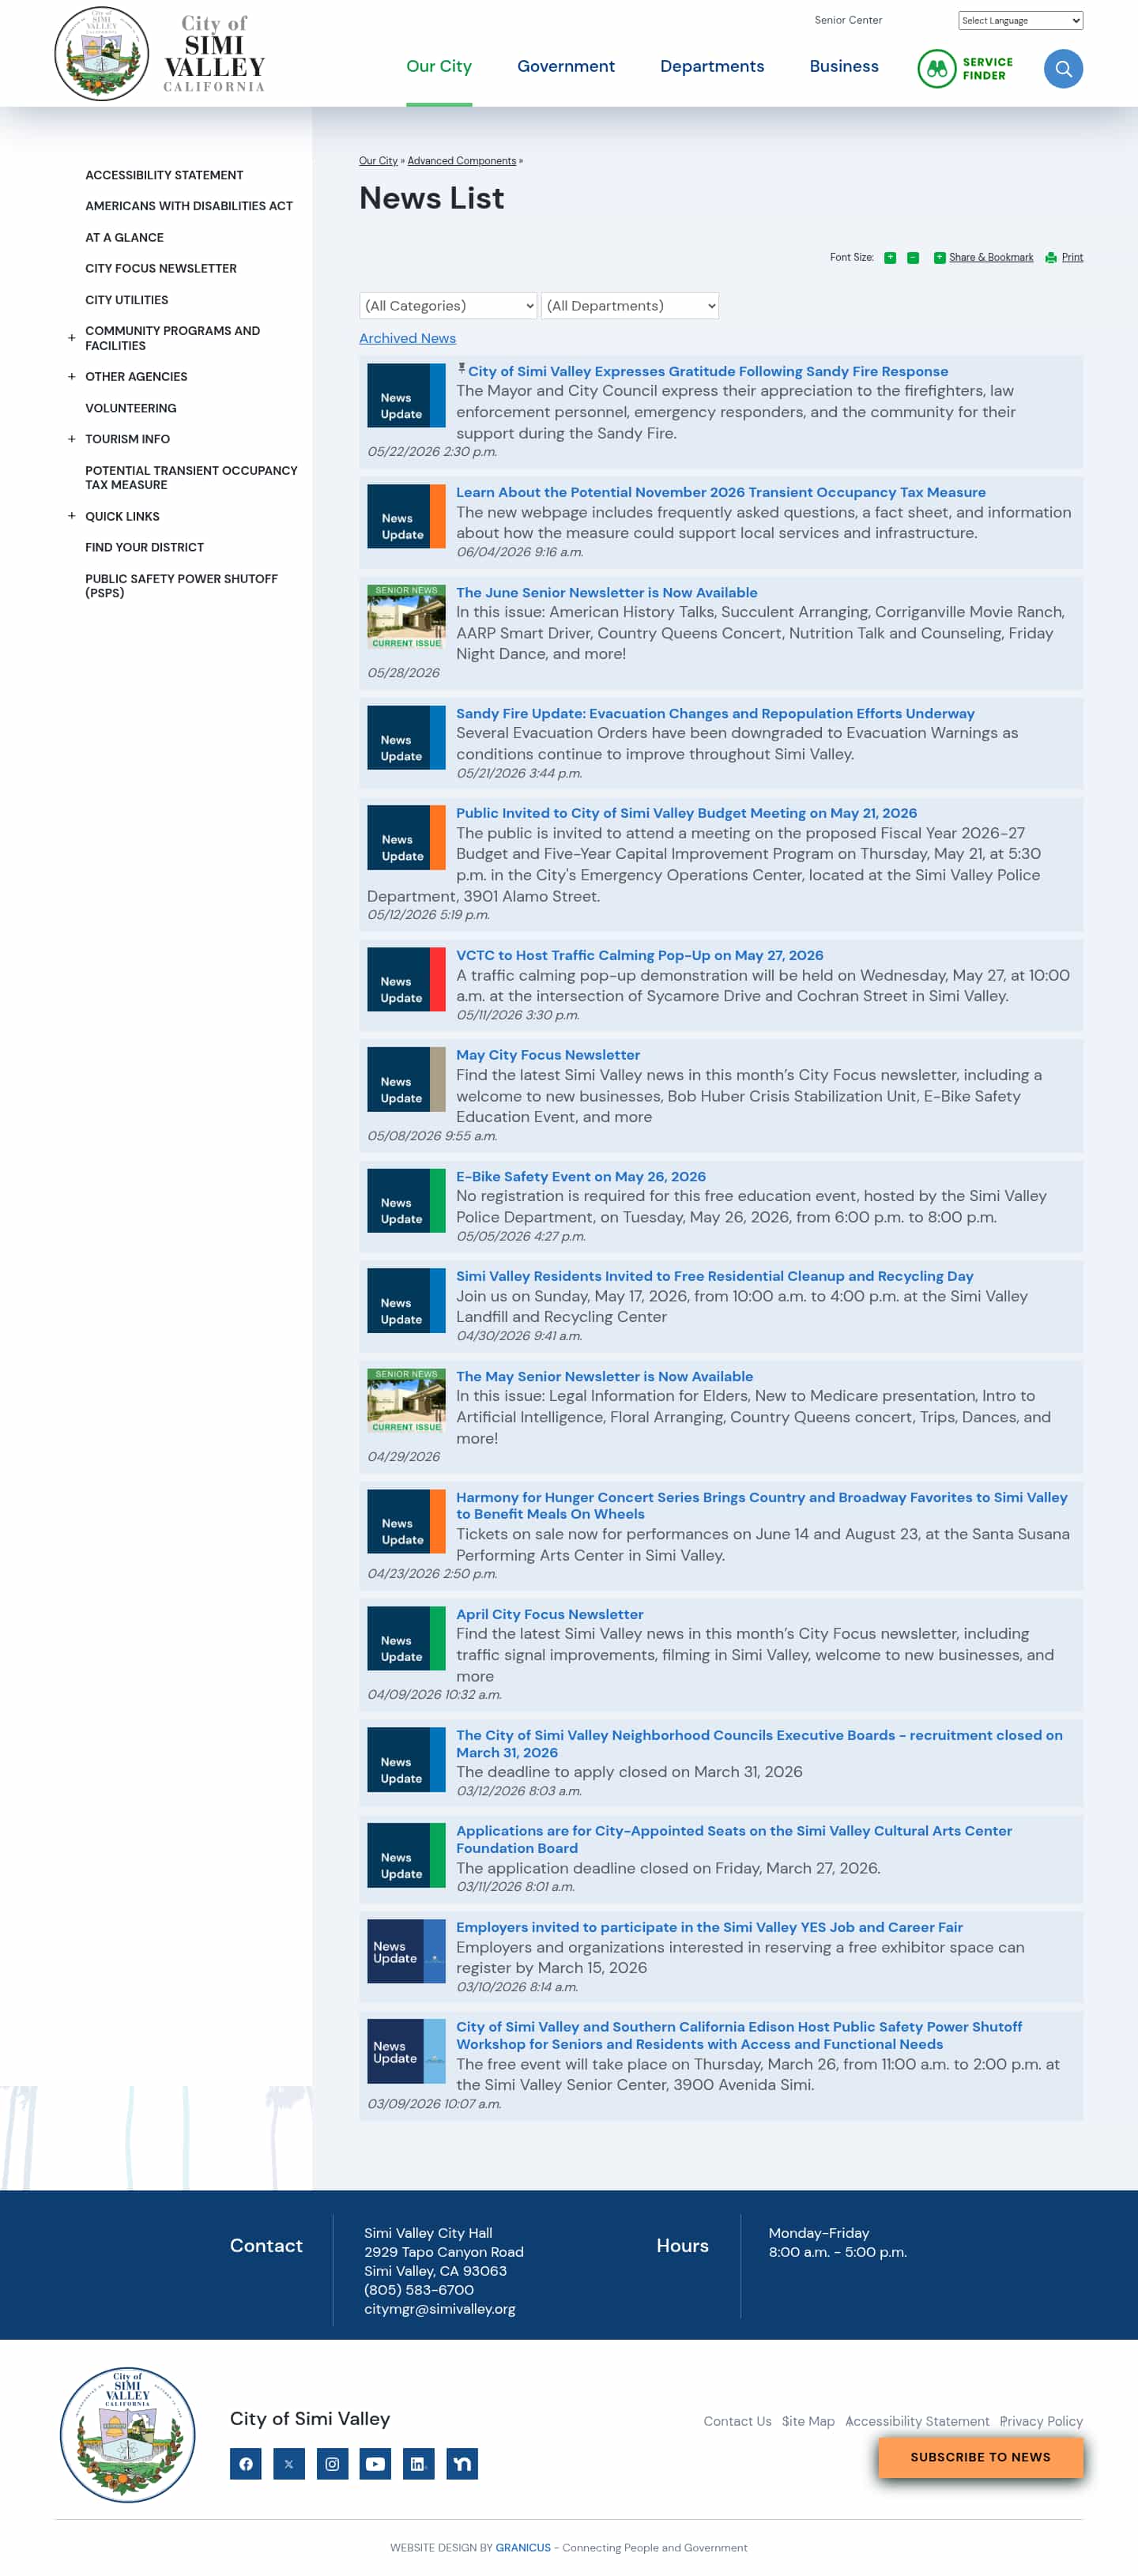Increase font size with plus icon
The height and width of the screenshot is (2576, 1138).
coord(890,258)
